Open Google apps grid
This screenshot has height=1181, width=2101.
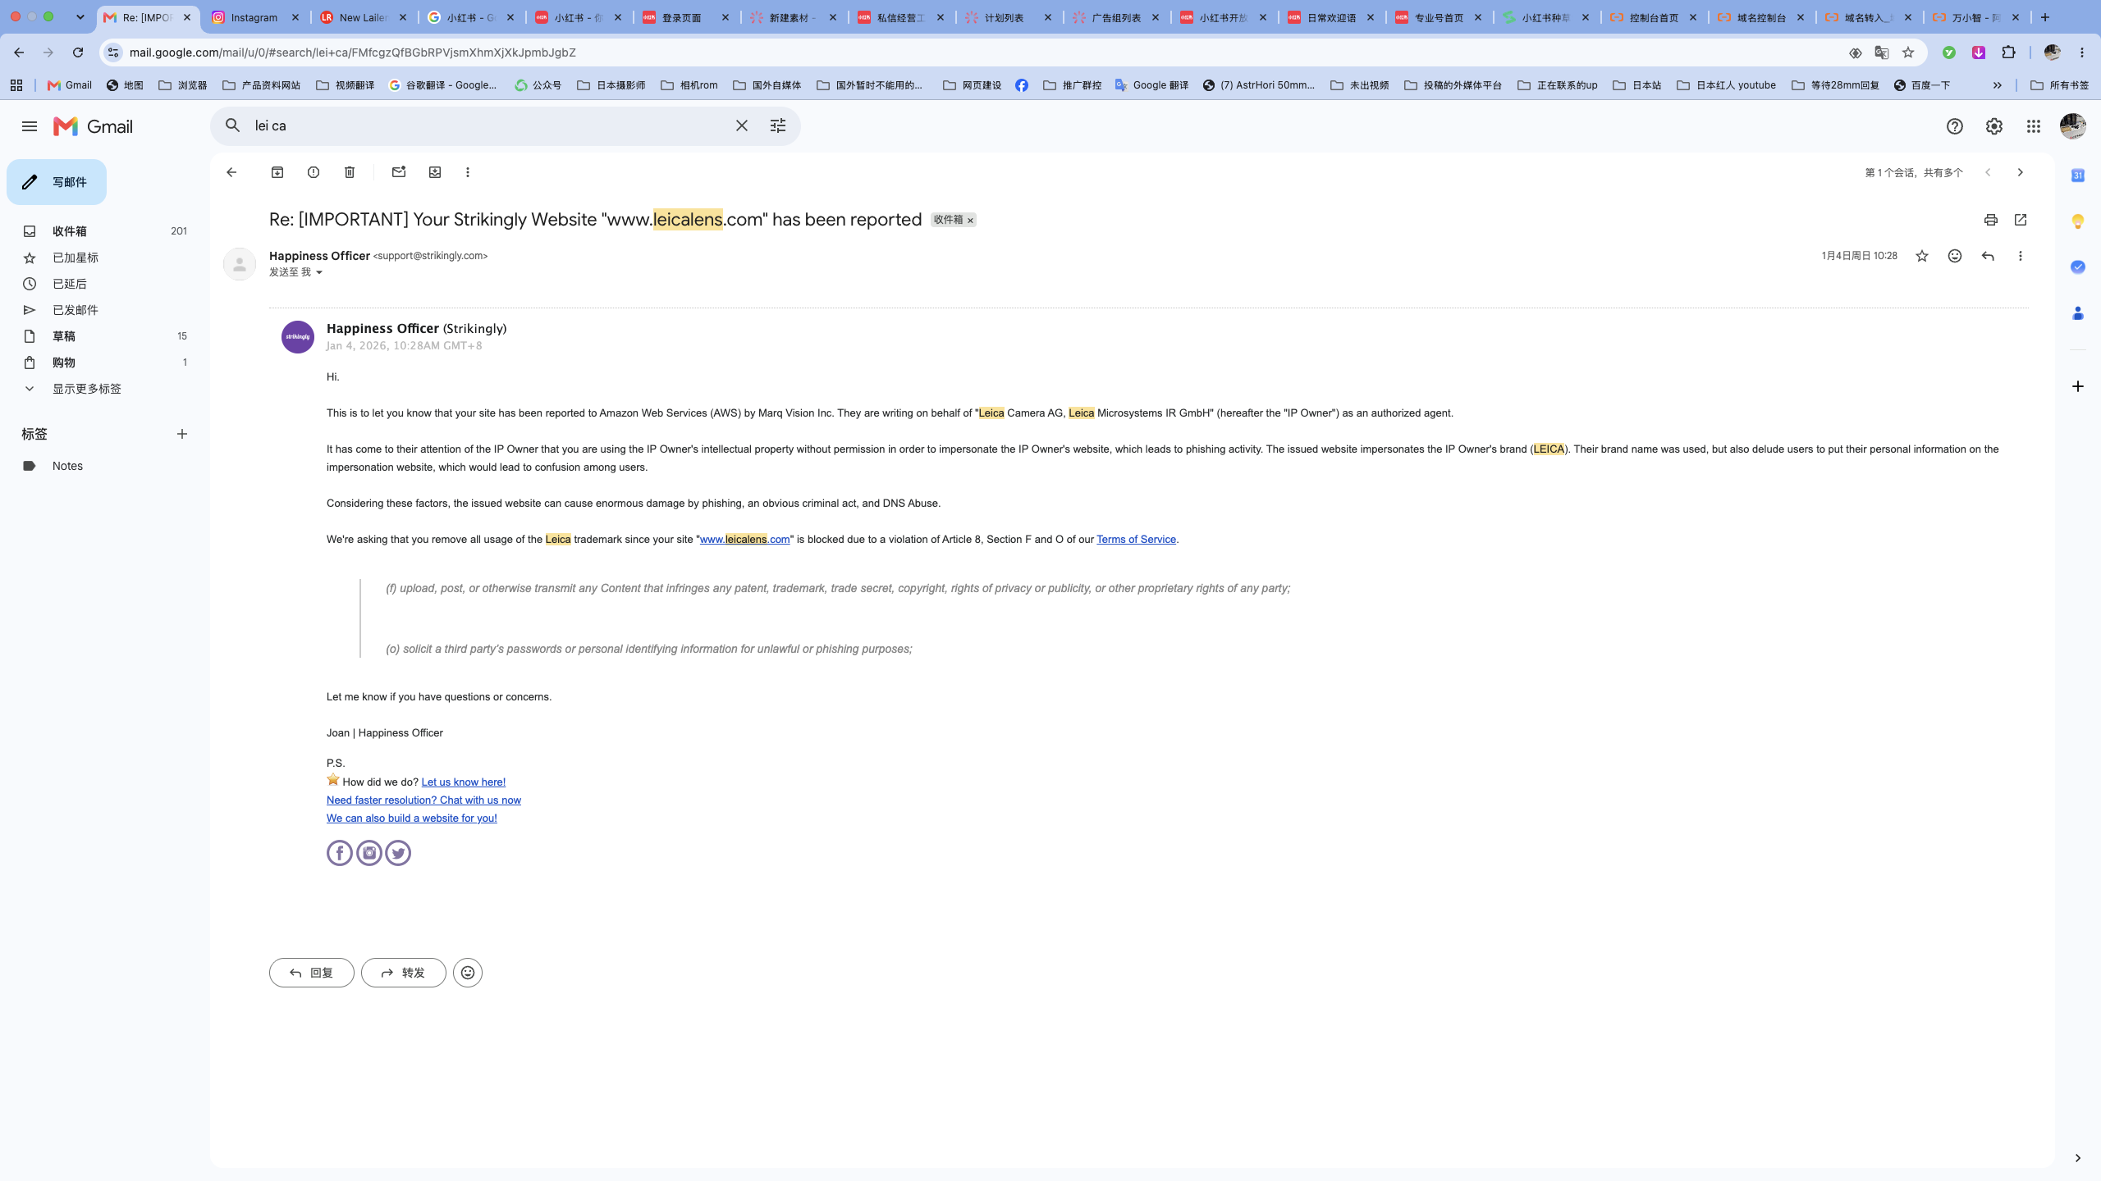[x=2034, y=126]
